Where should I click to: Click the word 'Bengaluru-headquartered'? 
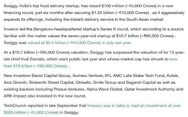coord(58,29)
